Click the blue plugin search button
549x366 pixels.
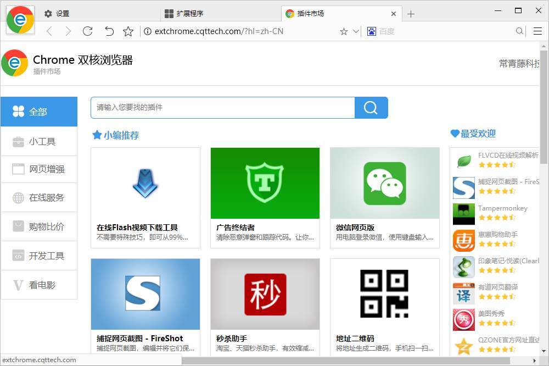click(371, 108)
